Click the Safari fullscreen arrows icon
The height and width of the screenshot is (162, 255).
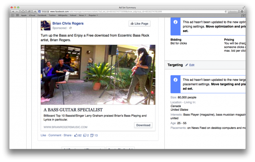click(243, 8)
